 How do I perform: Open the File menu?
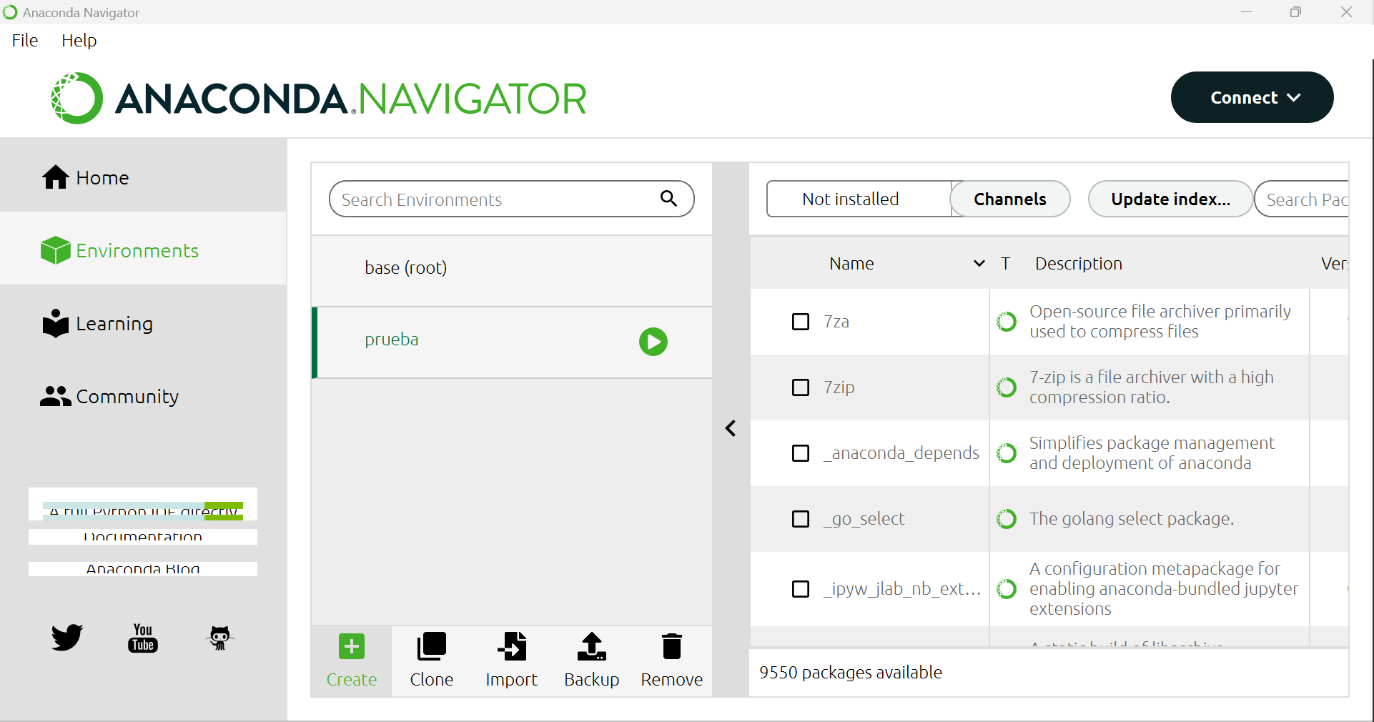pos(25,41)
